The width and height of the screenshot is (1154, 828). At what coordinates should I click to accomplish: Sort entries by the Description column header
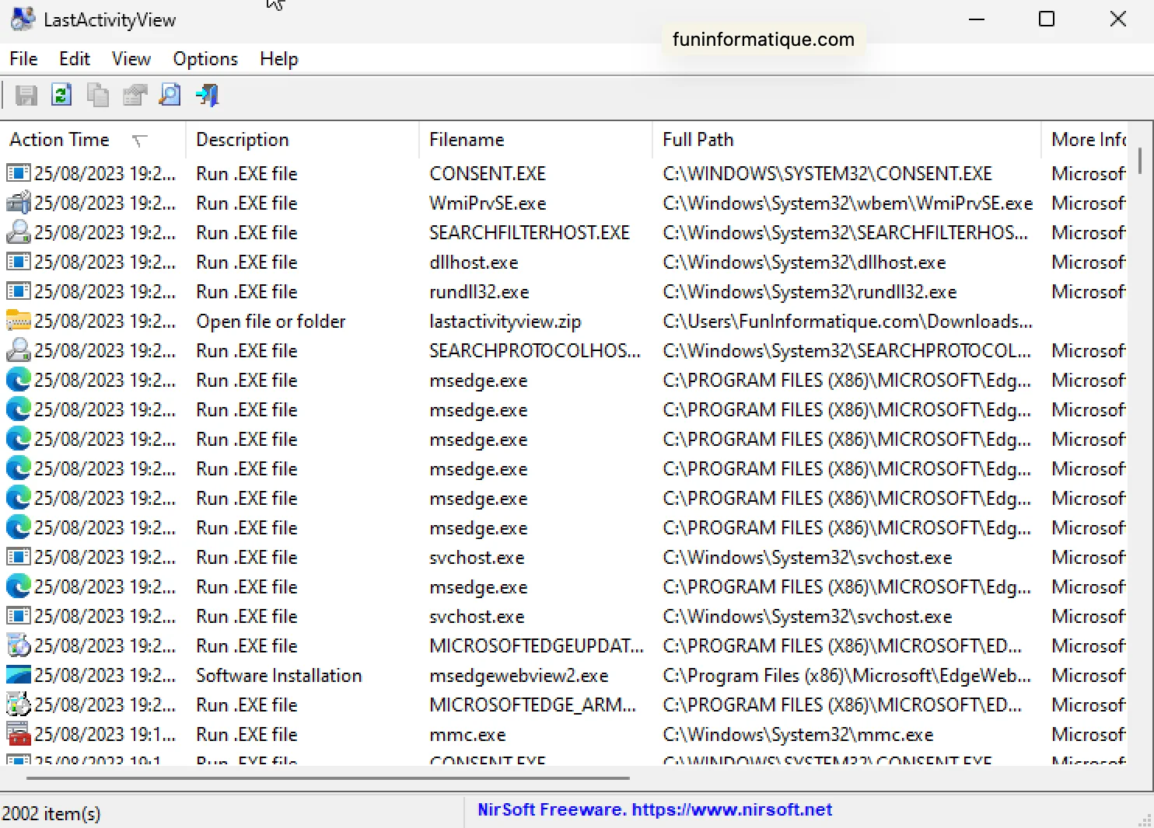point(242,140)
